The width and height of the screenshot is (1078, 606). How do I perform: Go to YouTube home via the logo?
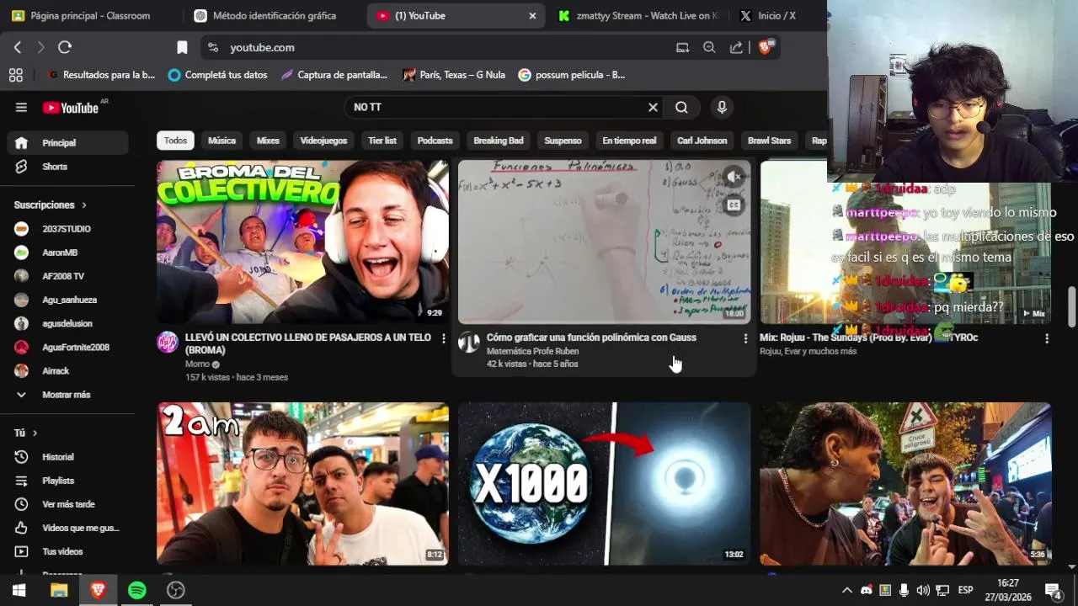click(x=71, y=108)
